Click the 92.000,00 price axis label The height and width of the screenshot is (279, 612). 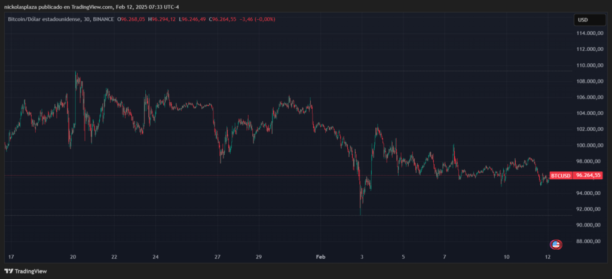[x=589, y=209]
